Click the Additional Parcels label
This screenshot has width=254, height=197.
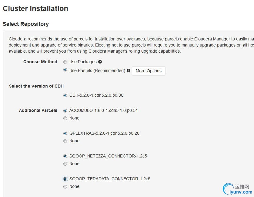click(38, 110)
